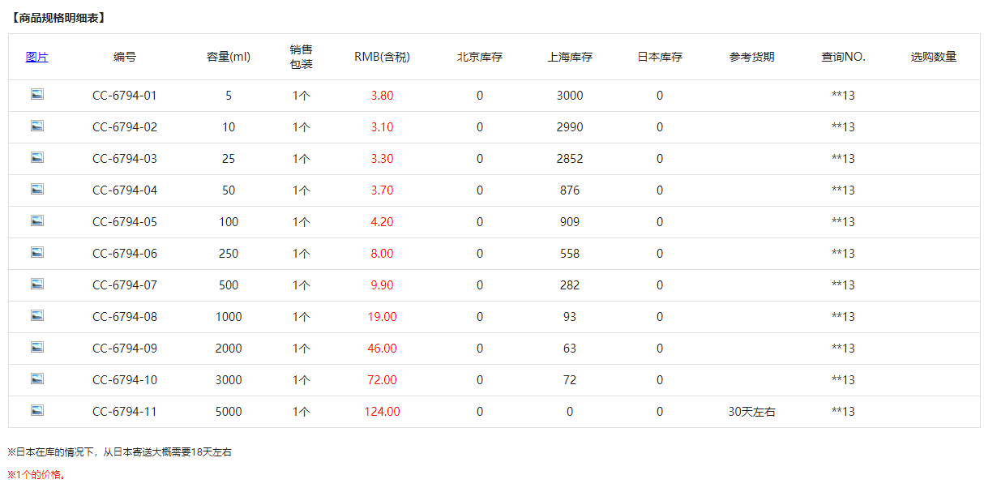984x492 pixels.
Task: Click the 3000 Shanghai stock value
Action: 570,96
